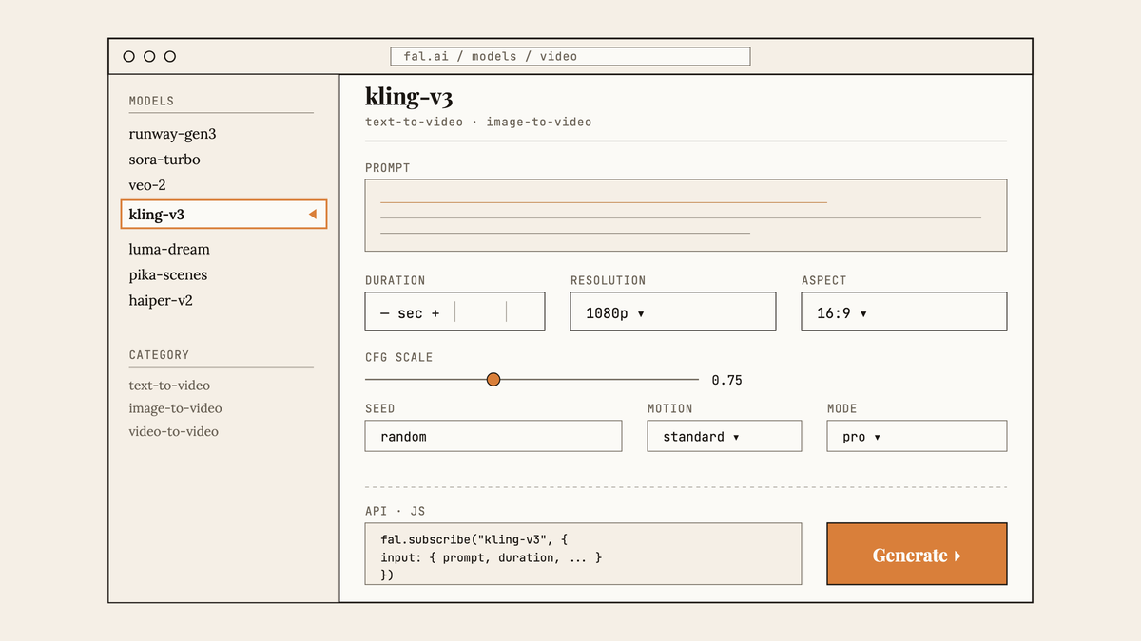Click the text-to-video · image-to-video subtitle

(478, 122)
